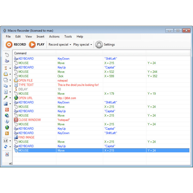This screenshot has height=193, width=193.
Task: Click the "if" condition icon in sidebar
Action: pos(6,141)
